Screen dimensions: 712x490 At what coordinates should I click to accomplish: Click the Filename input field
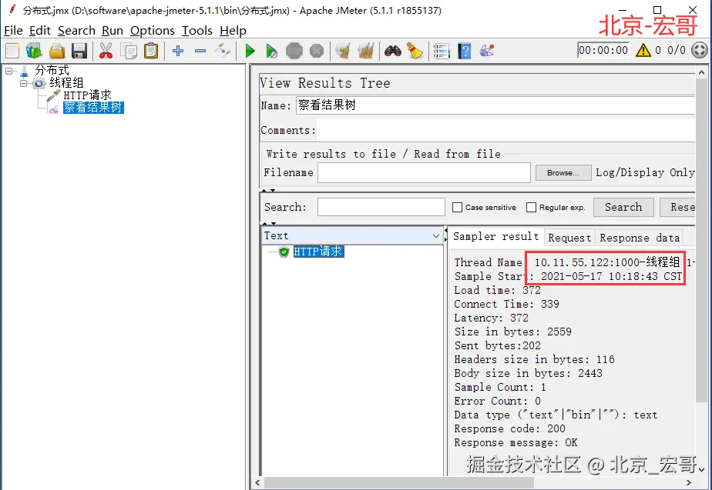pyautogui.click(x=424, y=173)
